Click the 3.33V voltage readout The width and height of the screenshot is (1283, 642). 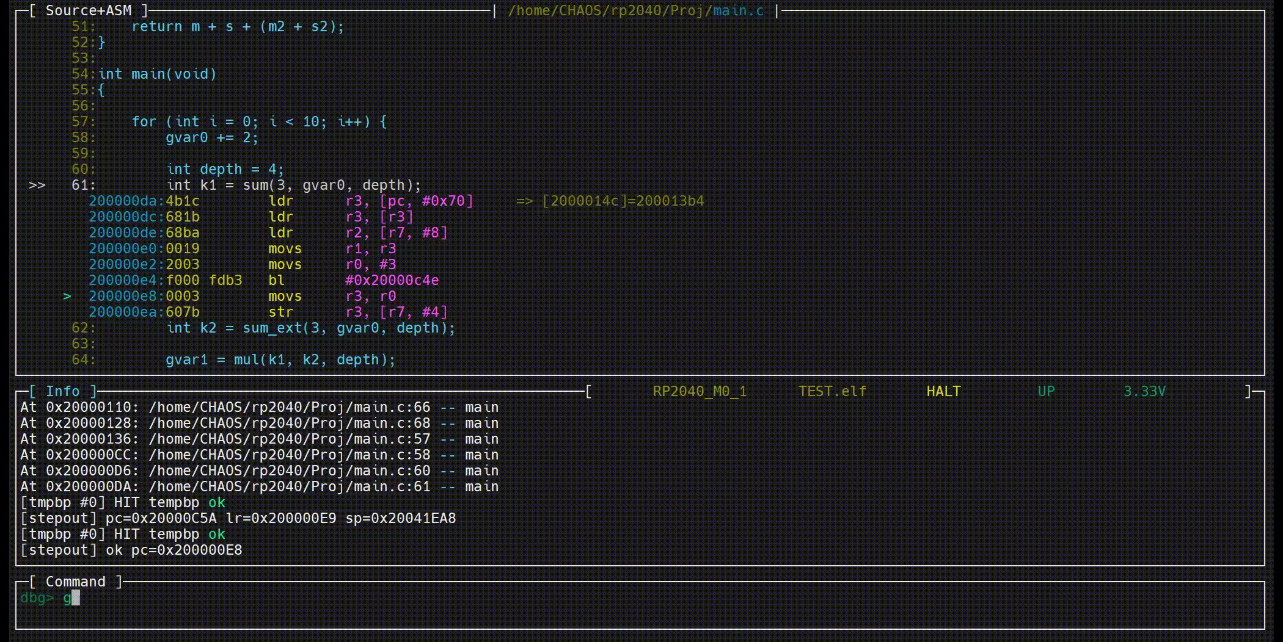pyautogui.click(x=1144, y=392)
